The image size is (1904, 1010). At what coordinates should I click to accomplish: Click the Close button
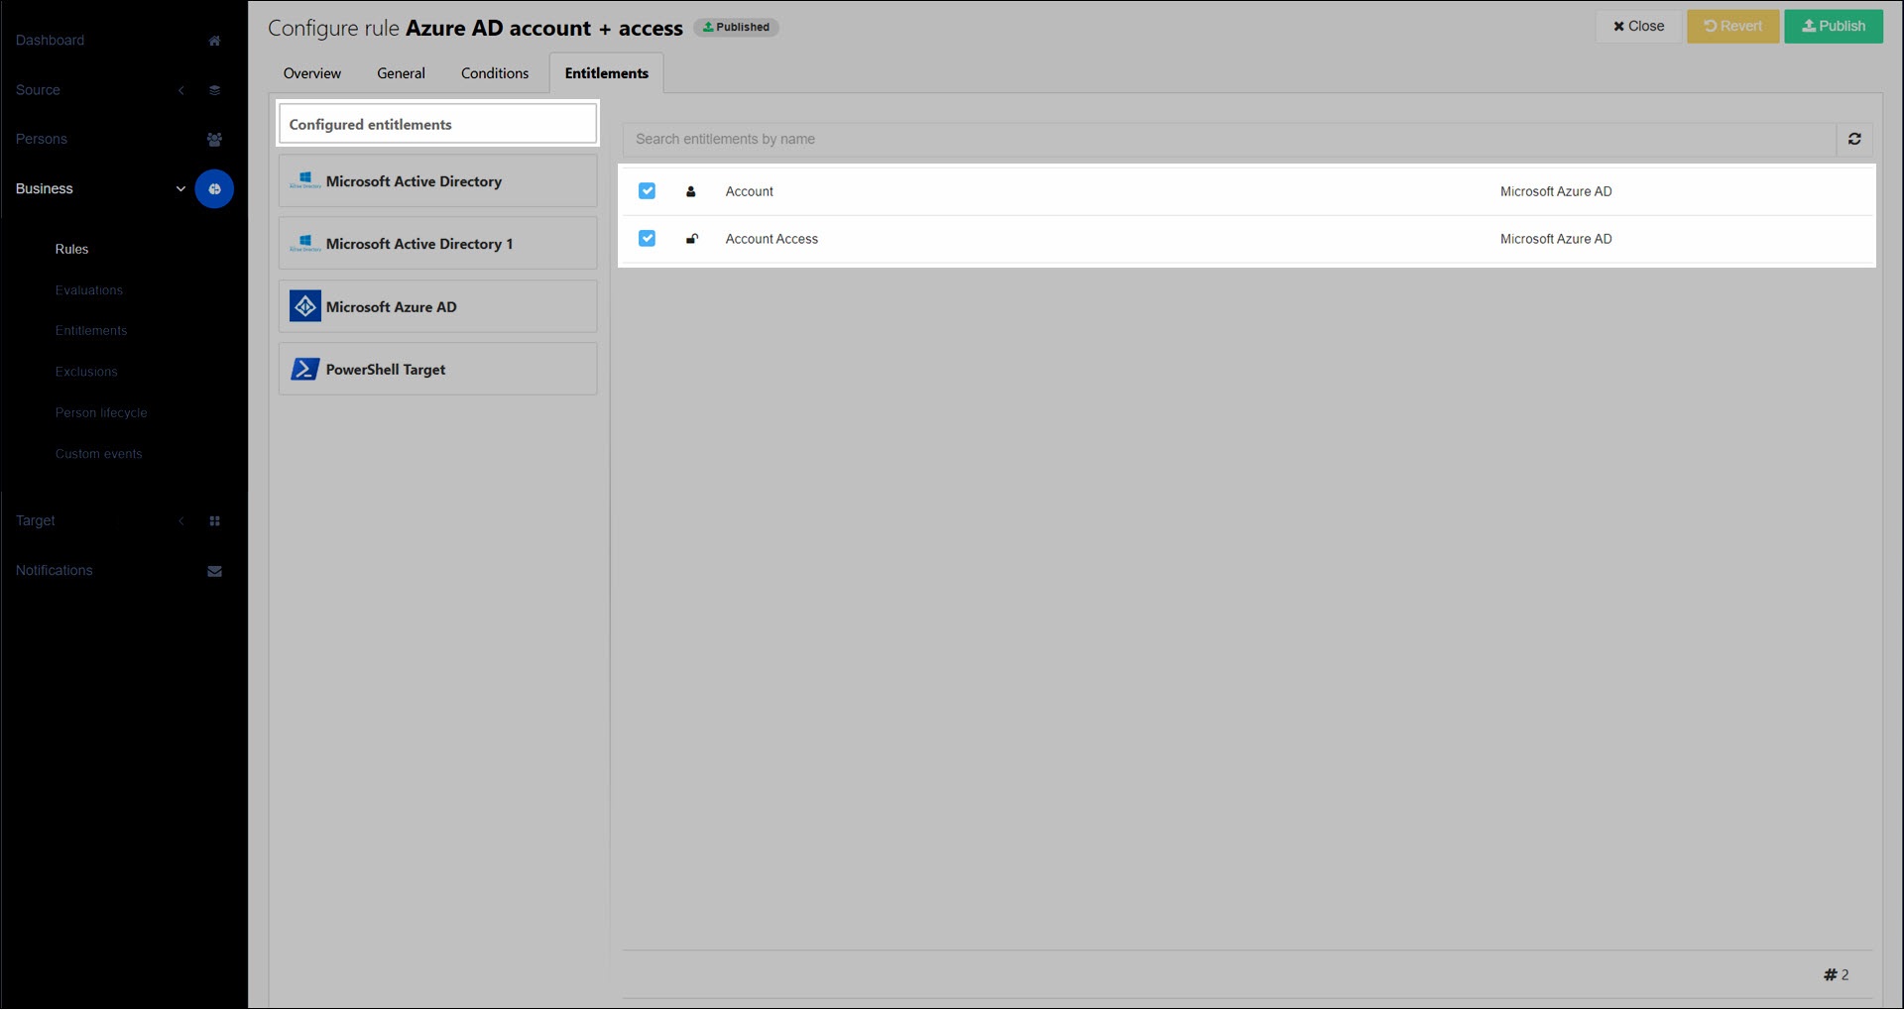click(1639, 27)
